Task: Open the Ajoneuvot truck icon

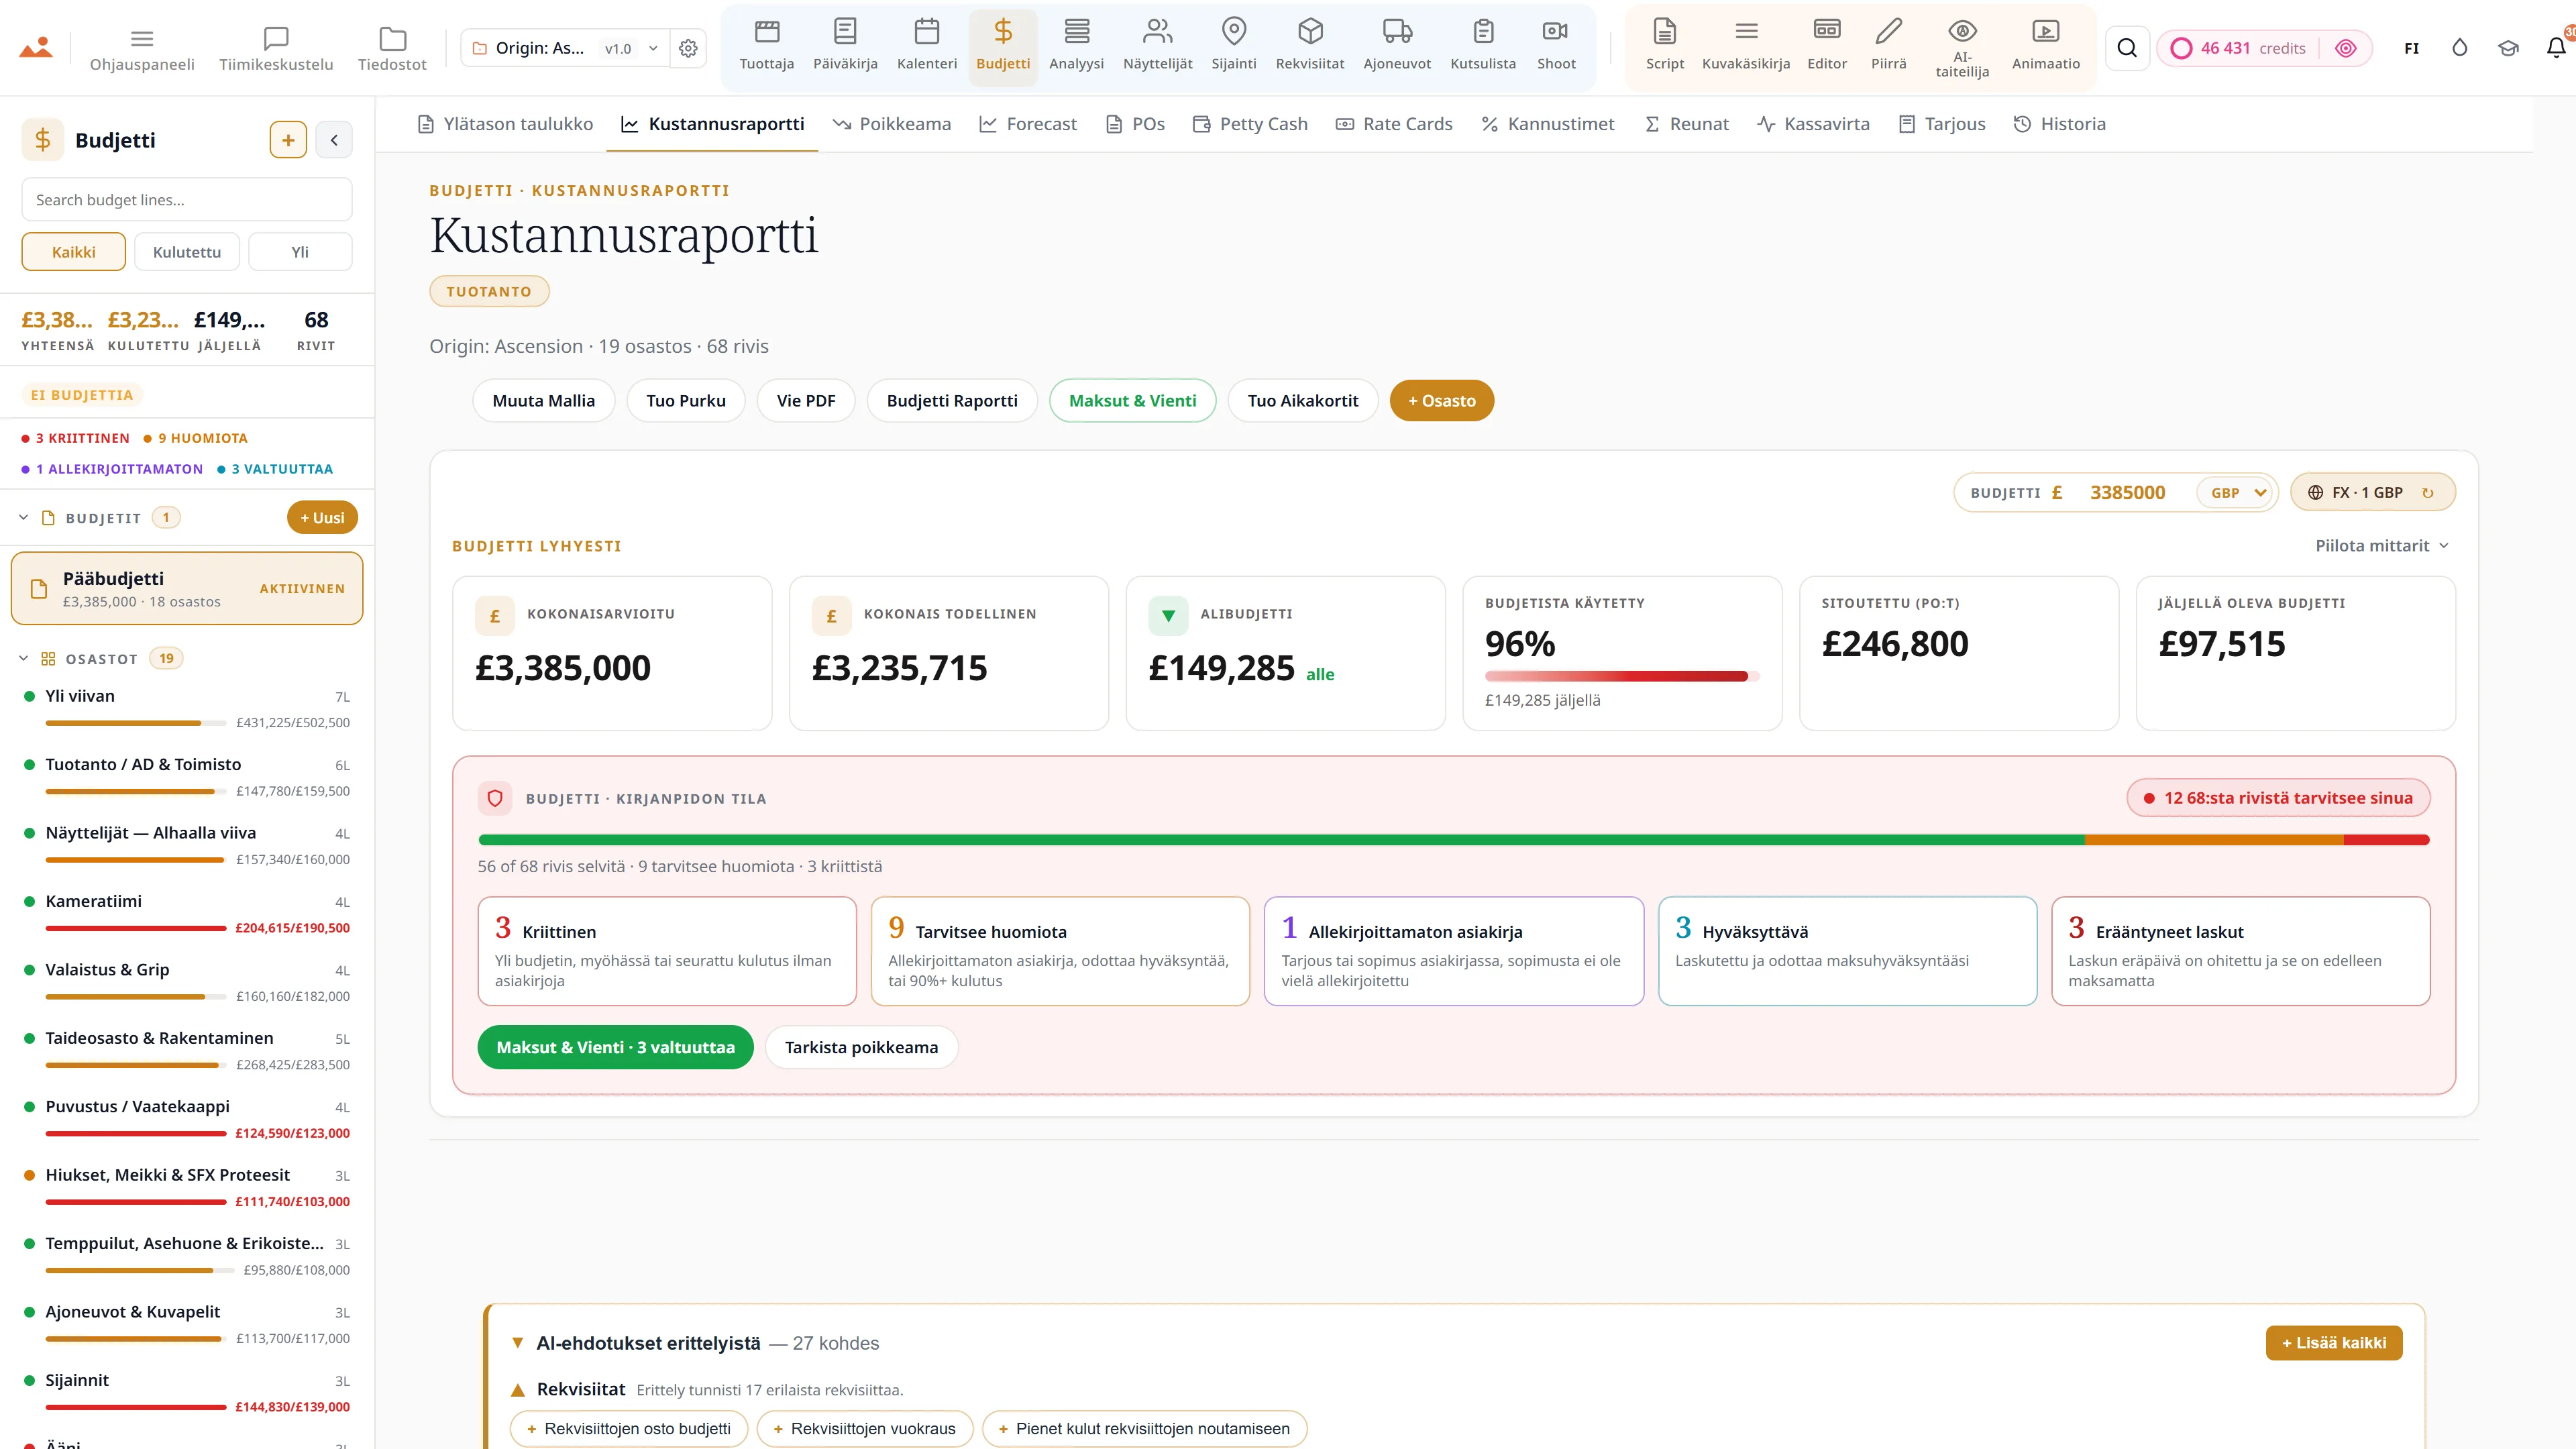Action: 1397,32
